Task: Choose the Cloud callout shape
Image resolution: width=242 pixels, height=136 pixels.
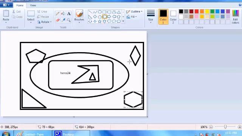Action: [x=119, y=21]
